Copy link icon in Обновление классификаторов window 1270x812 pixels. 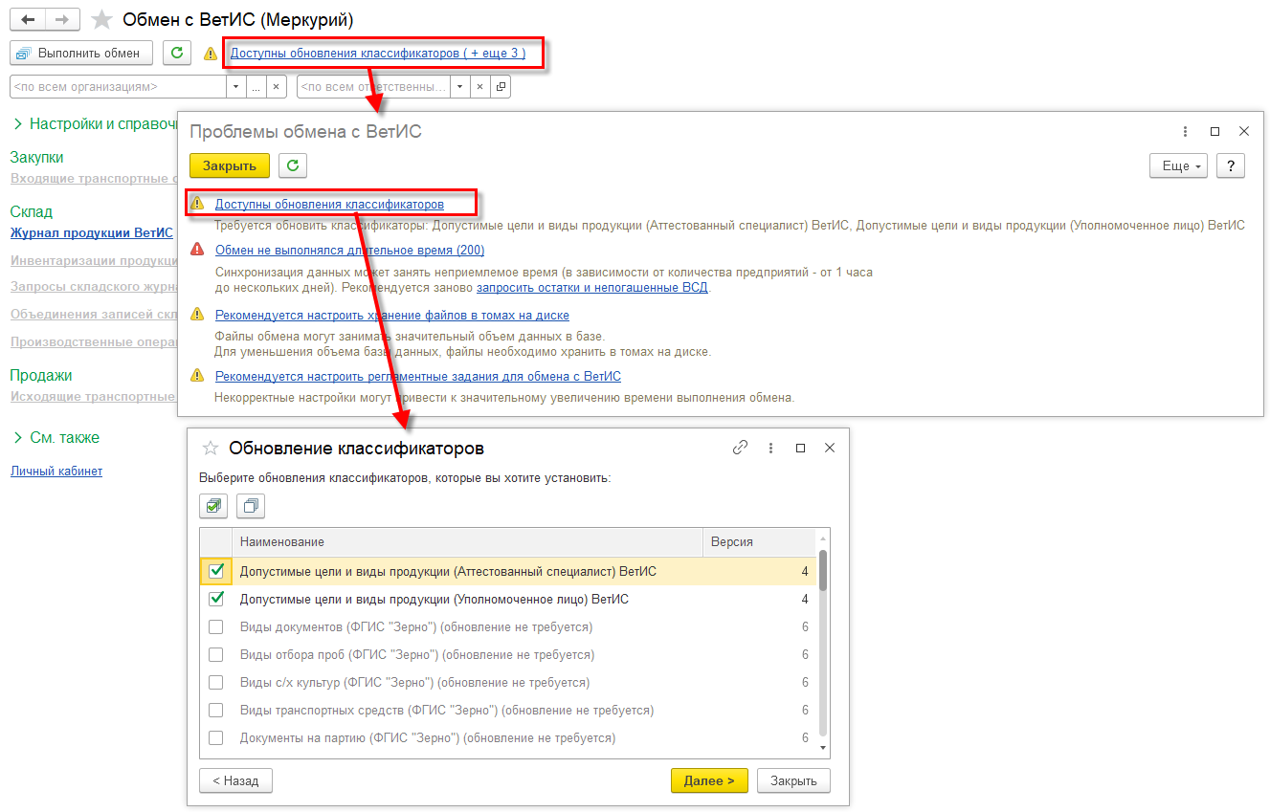[x=740, y=448]
